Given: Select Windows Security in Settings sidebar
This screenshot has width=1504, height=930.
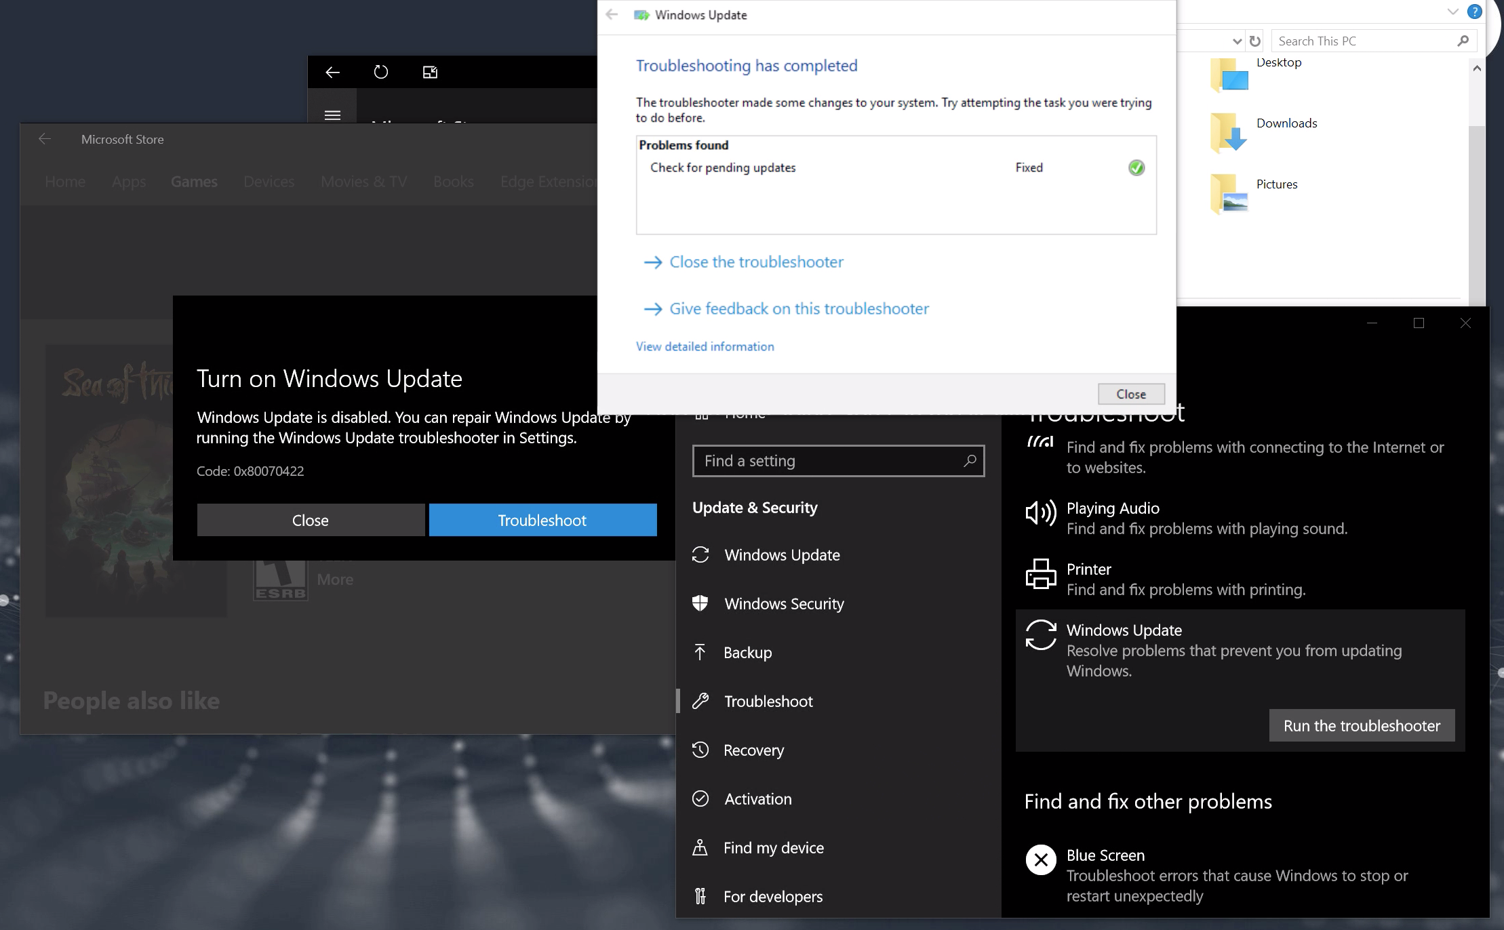Looking at the screenshot, I should 838,603.
